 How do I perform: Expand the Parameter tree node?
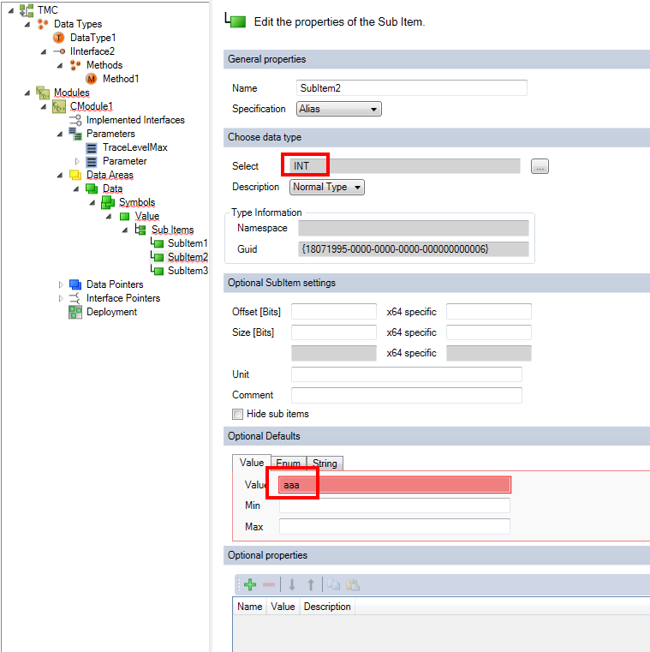point(77,161)
